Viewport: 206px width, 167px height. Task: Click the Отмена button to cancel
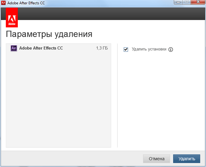click(x=157, y=159)
